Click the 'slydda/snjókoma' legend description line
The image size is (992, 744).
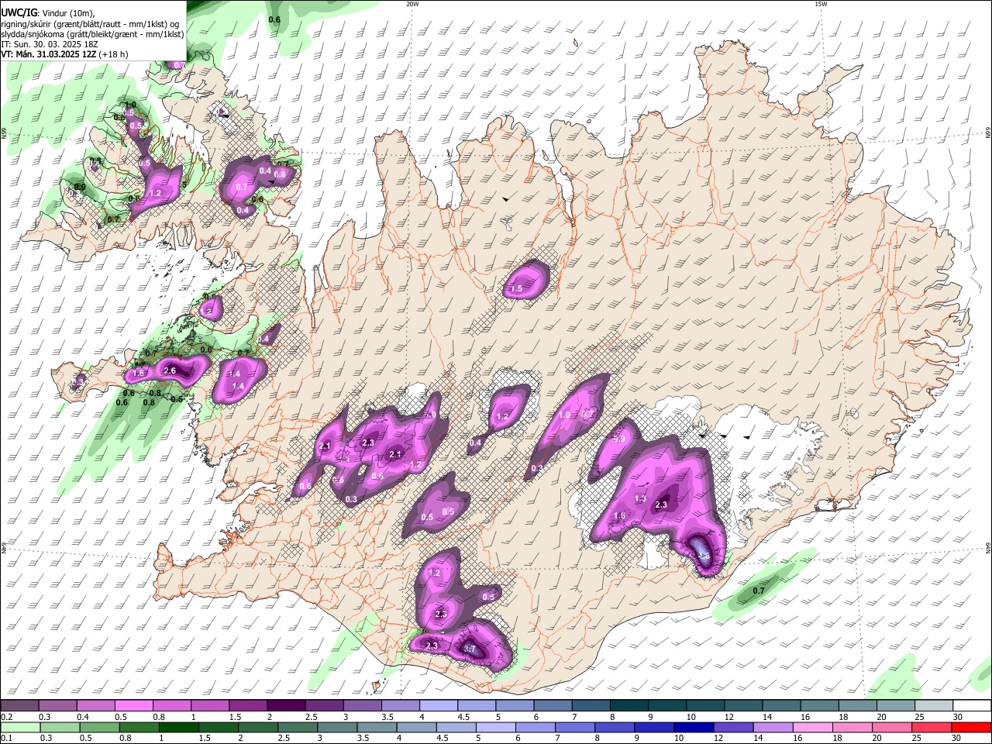pos(92,34)
